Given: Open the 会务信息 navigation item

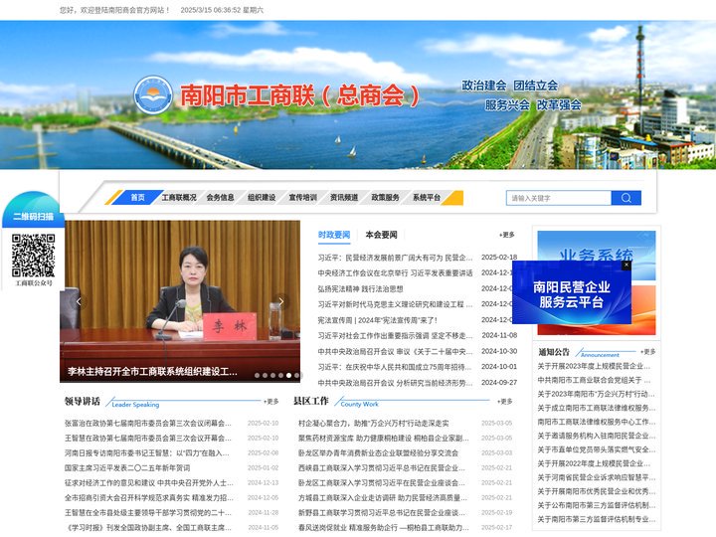Looking at the screenshot, I should (220, 197).
